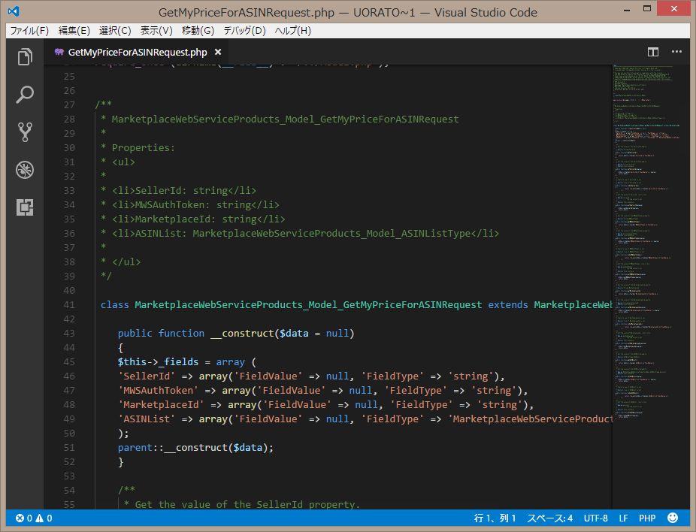Click the 'MWSAuthToken' string on line 47
This screenshot has width=696, height=532.
click(x=158, y=391)
